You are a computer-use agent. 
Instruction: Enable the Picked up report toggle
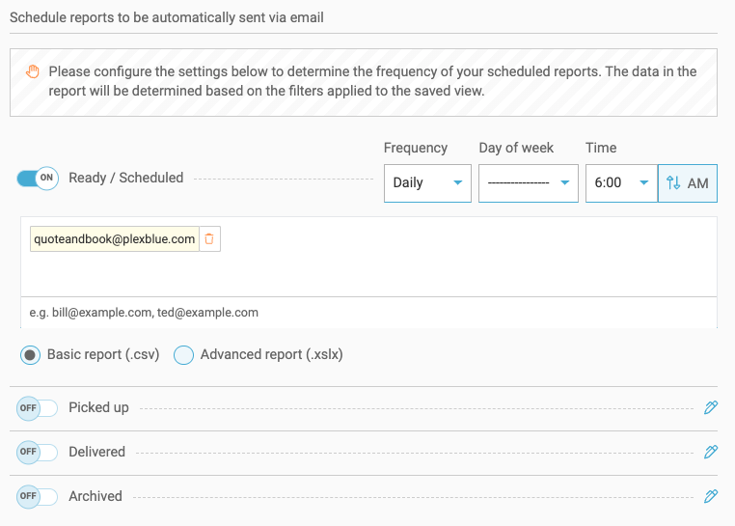pos(38,408)
